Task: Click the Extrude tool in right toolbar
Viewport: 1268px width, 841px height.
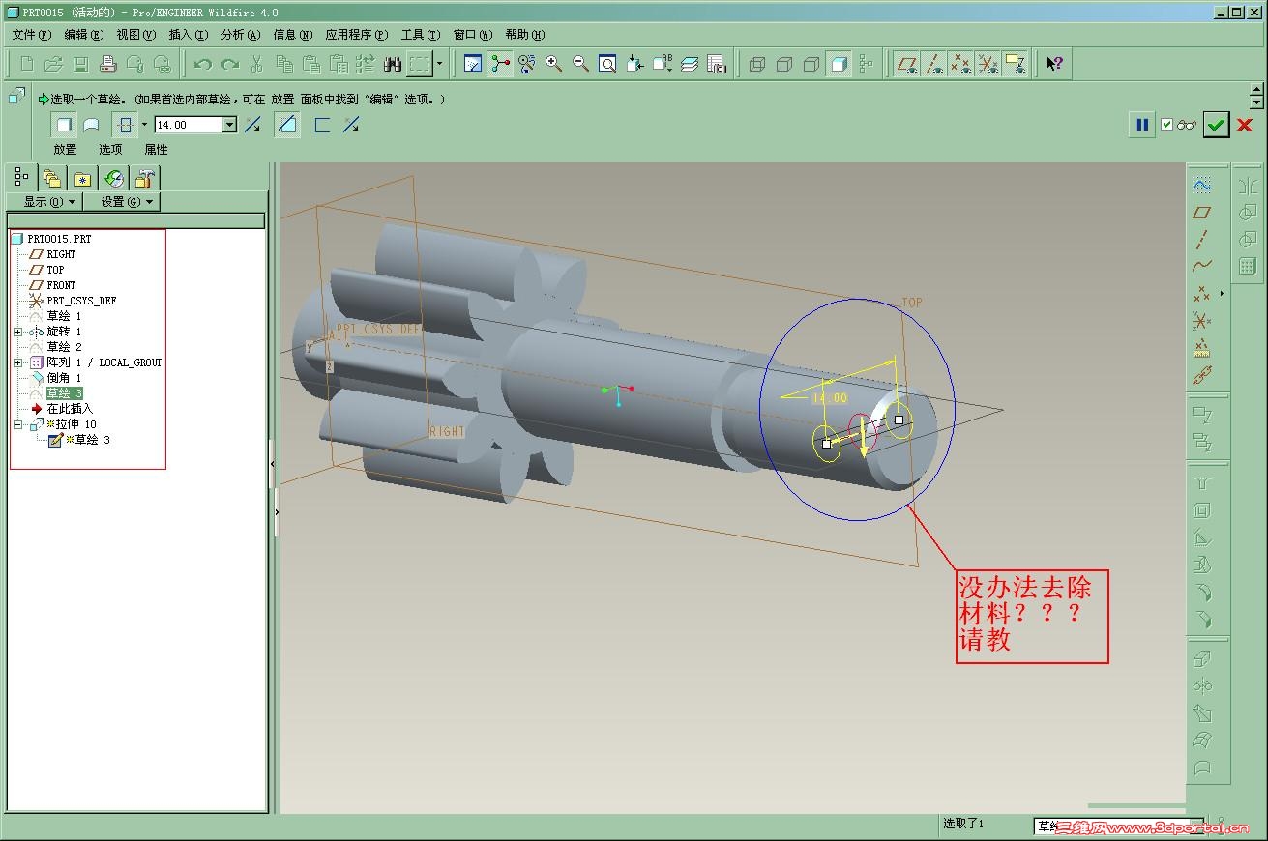Action: (1202, 659)
